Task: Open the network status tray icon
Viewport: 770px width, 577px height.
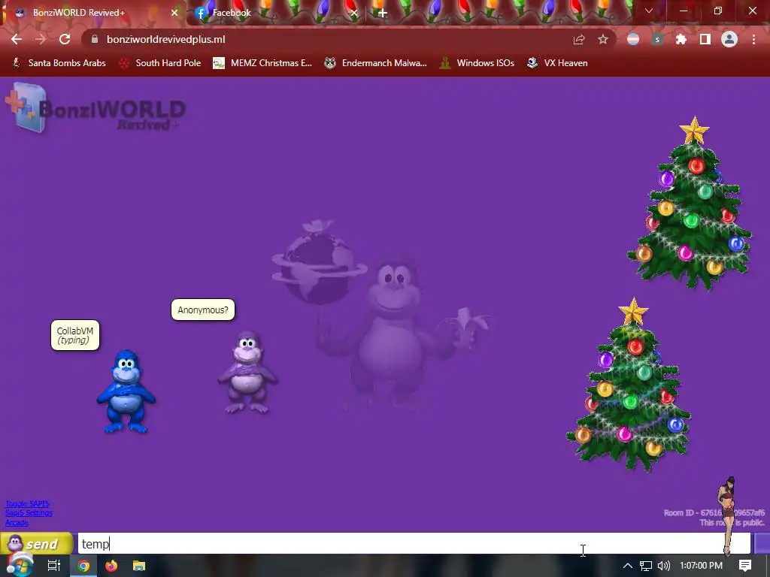Action: [646, 566]
